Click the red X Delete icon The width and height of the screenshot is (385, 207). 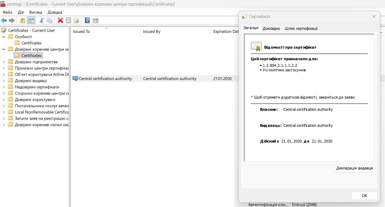(x=60, y=20)
